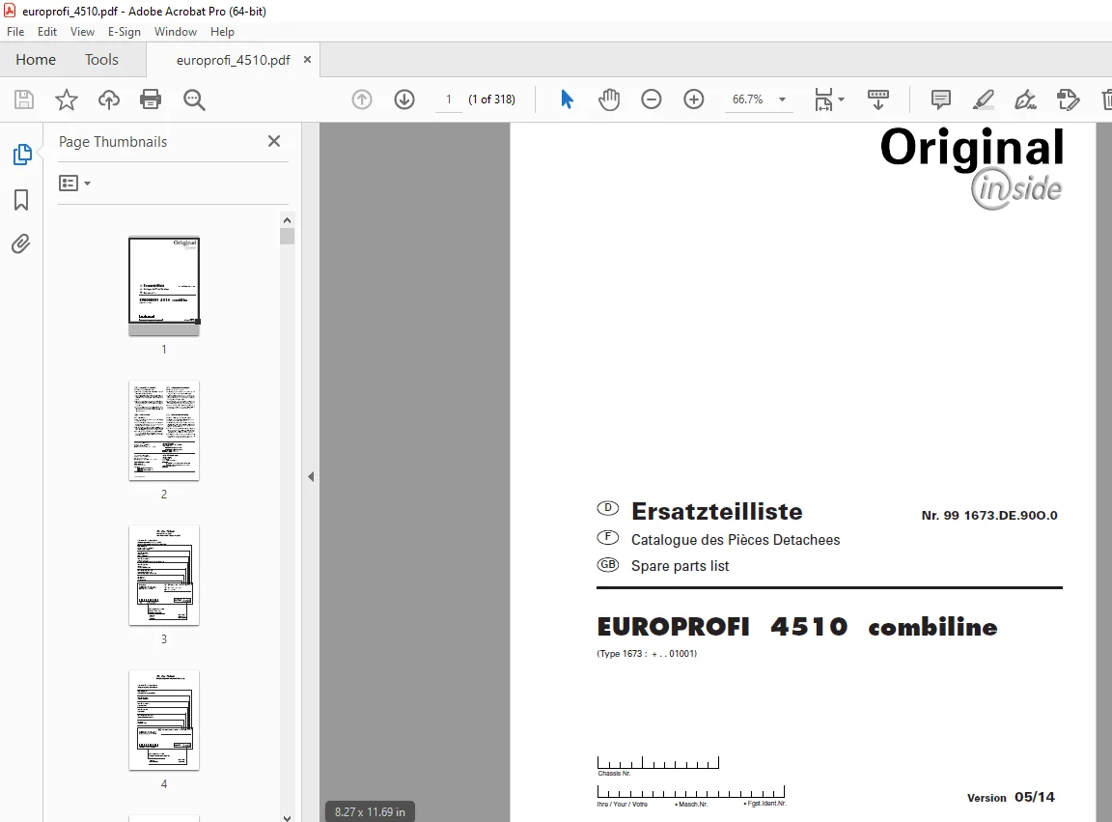Open the Find text magnifier tool
The height and width of the screenshot is (822, 1112).
194,99
